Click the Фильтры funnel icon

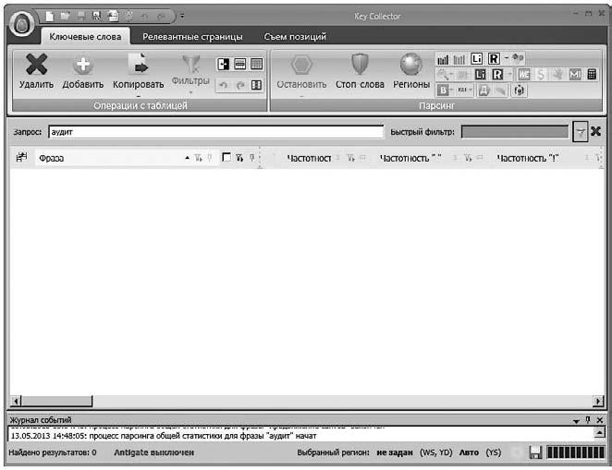pyautogui.click(x=190, y=64)
